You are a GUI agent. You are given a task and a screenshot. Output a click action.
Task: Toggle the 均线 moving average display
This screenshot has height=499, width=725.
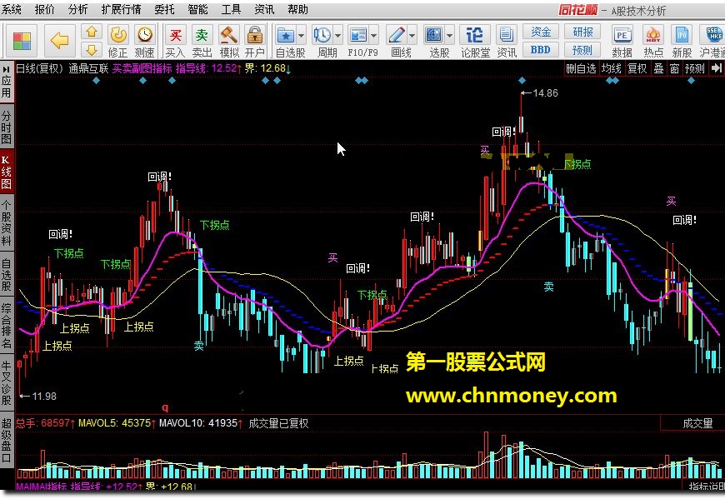tap(611, 69)
